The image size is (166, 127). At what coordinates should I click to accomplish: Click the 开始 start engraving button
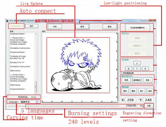point(55,27)
